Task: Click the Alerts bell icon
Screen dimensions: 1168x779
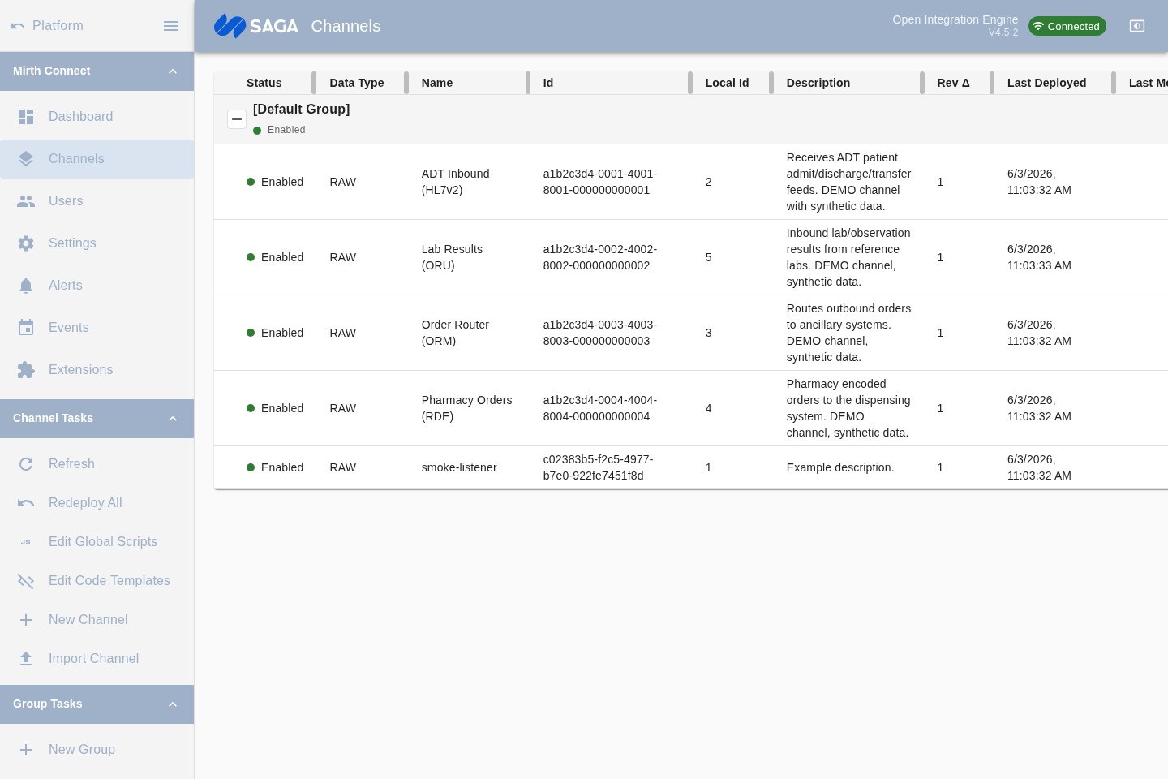Action: pyautogui.click(x=26, y=286)
